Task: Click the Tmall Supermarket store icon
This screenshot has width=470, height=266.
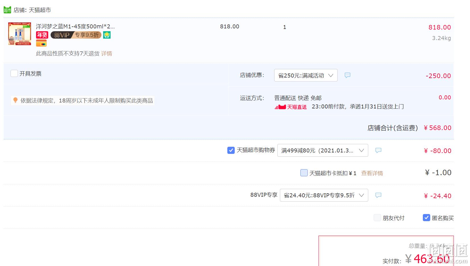Action: point(7,10)
